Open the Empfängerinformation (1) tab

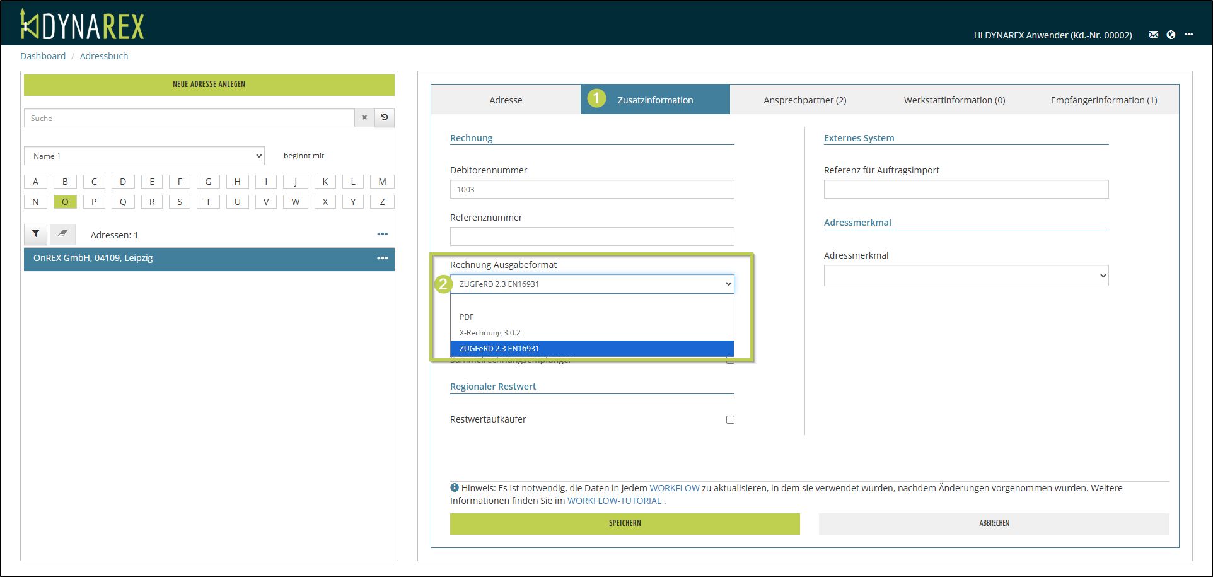click(1103, 100)
